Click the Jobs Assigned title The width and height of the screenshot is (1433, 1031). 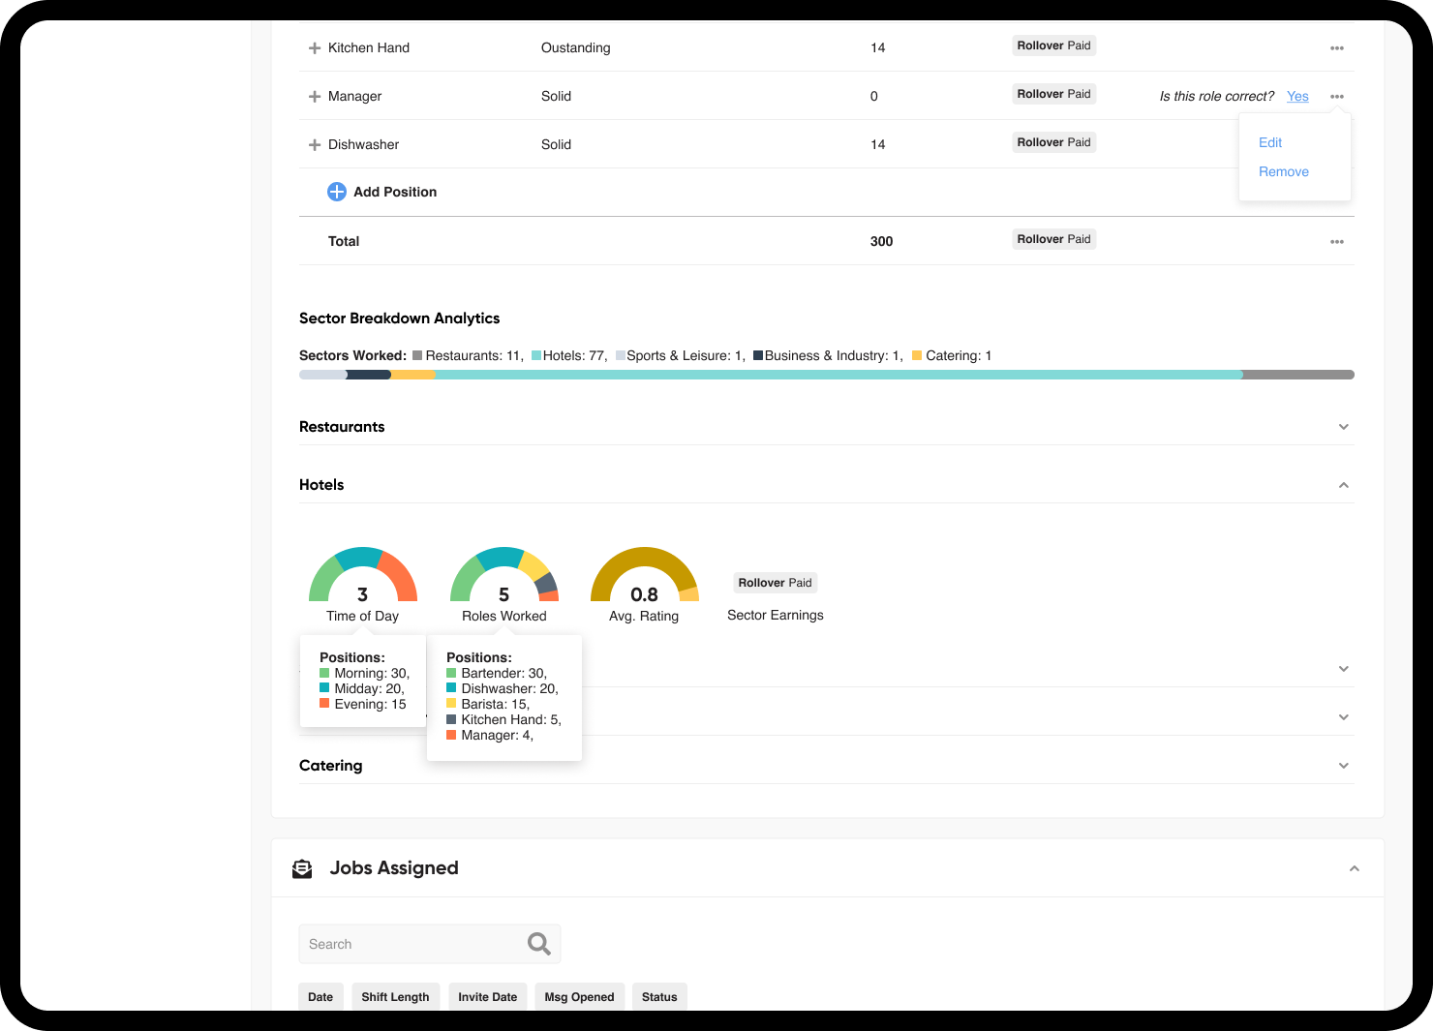pos(394,868)
